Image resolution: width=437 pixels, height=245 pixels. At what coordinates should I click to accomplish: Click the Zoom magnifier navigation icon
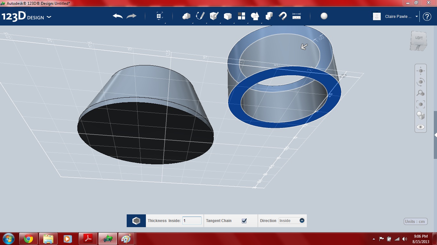point(421,93)
